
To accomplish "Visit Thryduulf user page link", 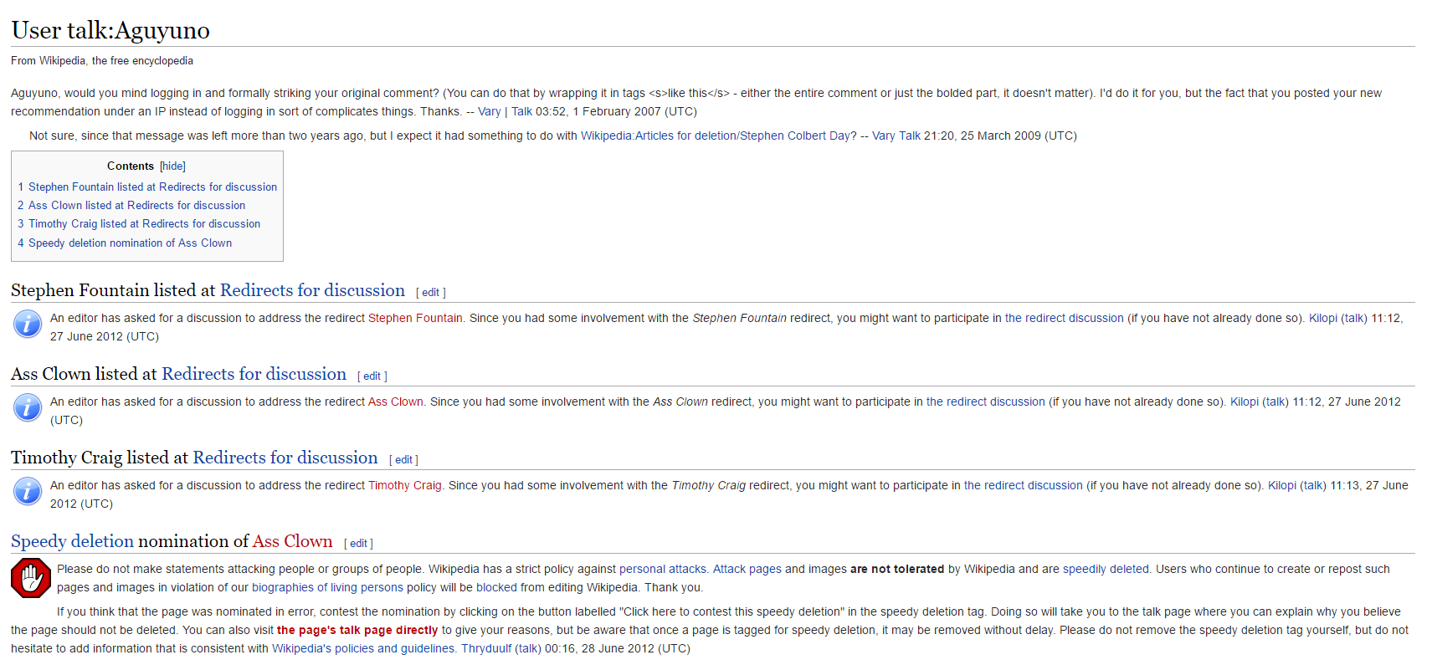I will pyautogui.click(x=486, y=648).
